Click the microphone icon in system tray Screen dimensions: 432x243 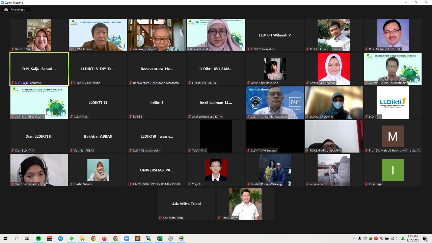click(x=359, y=239)
